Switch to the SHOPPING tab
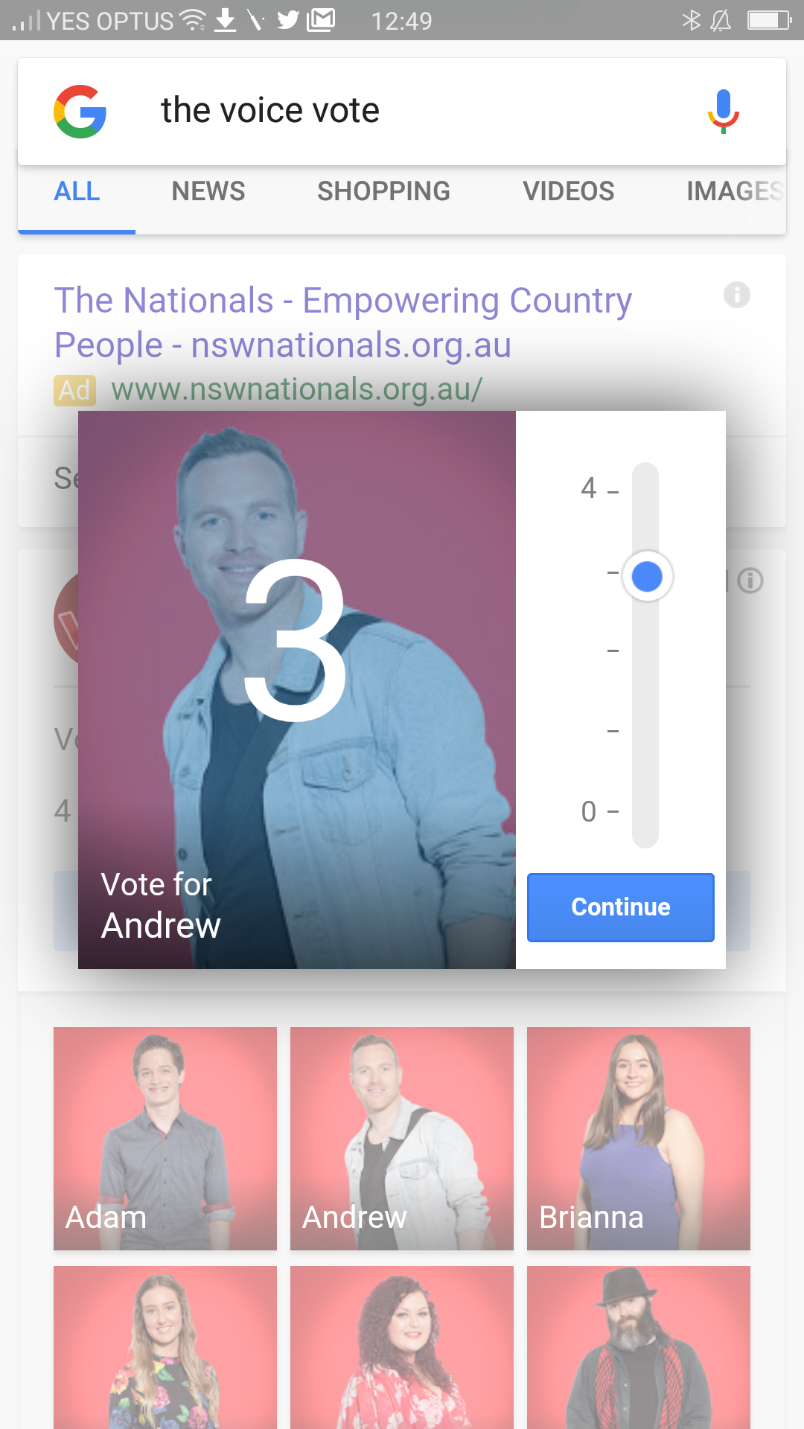804x1429 pixels. pyautogui.click(x=383, y=191)
